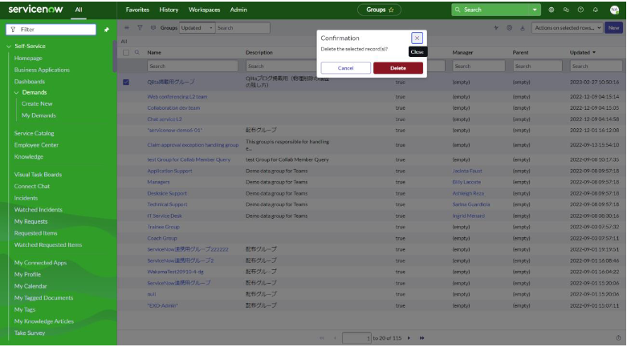The height and width of the screenshot is (347, 627).
Task: Click the list filter funnel icon
Action: (140, 27)
